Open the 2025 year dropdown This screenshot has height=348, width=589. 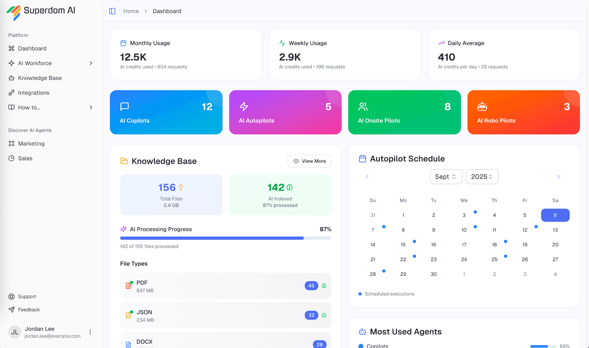(482, 176)
